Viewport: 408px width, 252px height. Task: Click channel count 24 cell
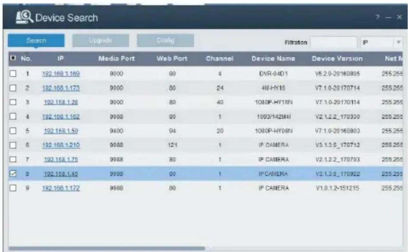click(220, 88)
